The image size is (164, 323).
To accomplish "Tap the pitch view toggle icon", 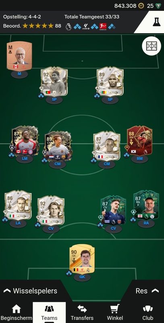I will coord(152,46).
